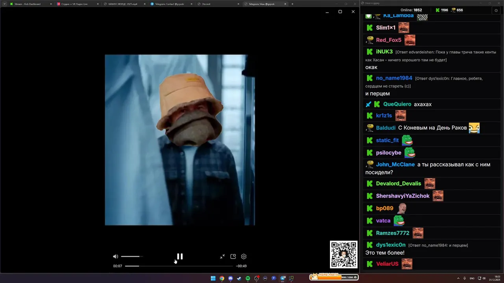Click the Kick badge beside iNUK3
This screenshot has width=504, height=283.
(370, 51)
